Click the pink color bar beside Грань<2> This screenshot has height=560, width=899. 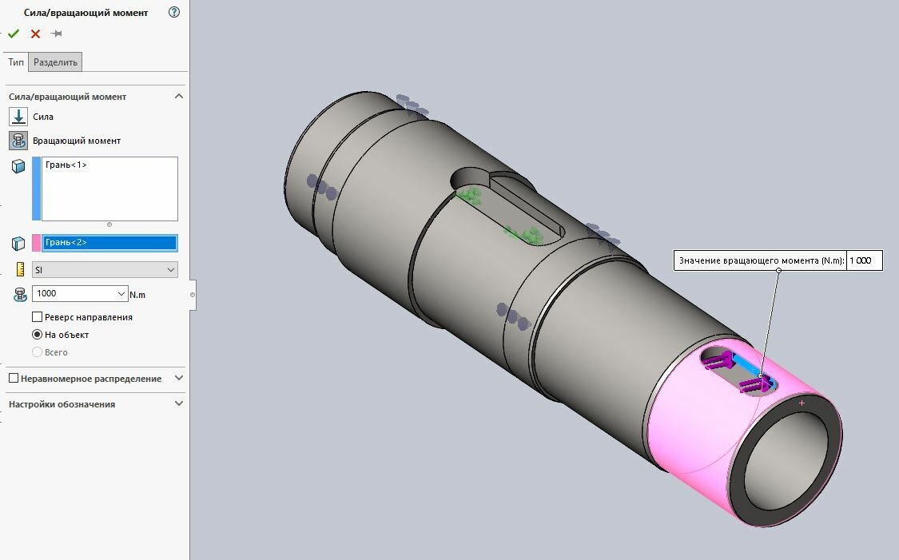coord(36,243)
